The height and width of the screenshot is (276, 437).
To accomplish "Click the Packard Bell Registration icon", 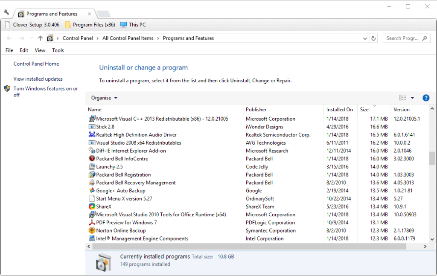I will tap(92, 174).
